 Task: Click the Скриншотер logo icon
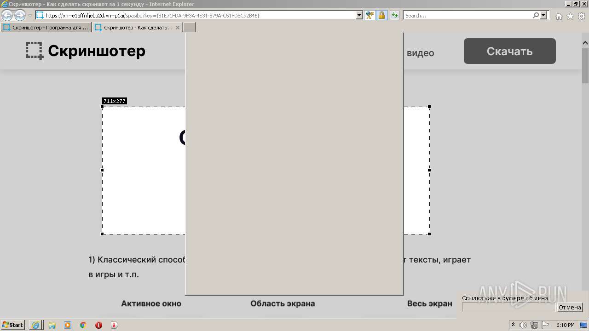point(35,51)
